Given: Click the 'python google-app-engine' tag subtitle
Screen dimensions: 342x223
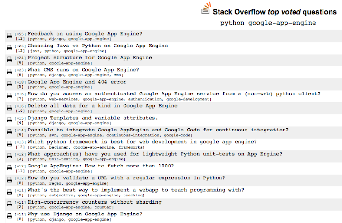Looking at the screenshot, I should 268,23.
